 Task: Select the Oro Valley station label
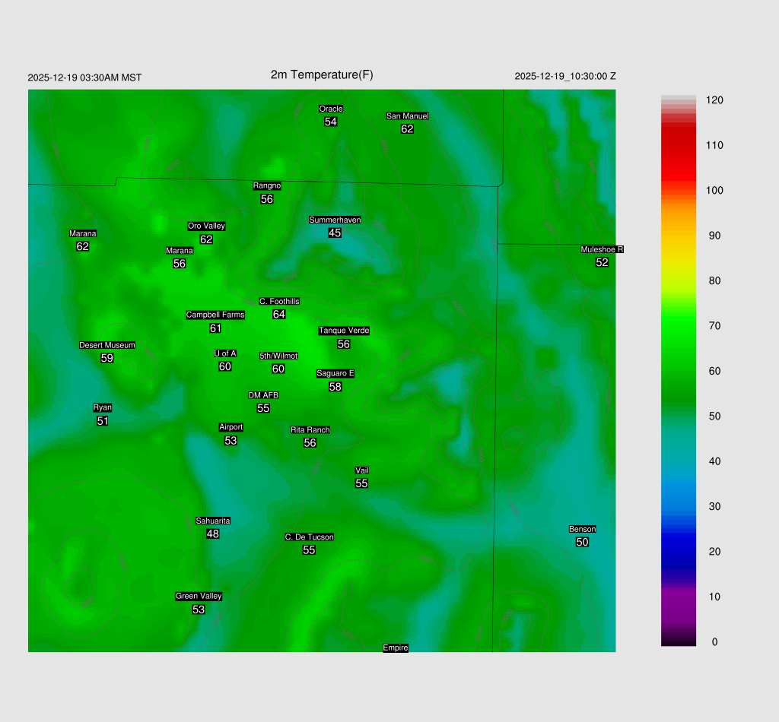click(206, 226)
